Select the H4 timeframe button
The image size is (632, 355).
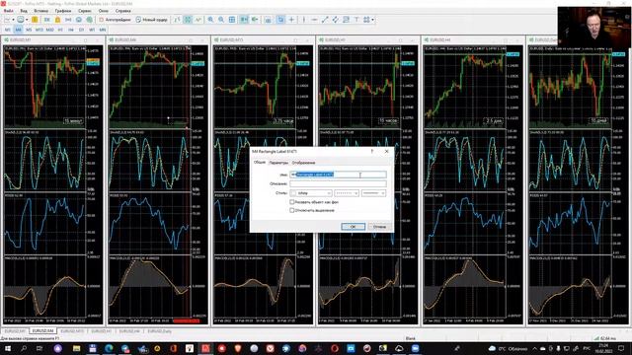71,30
